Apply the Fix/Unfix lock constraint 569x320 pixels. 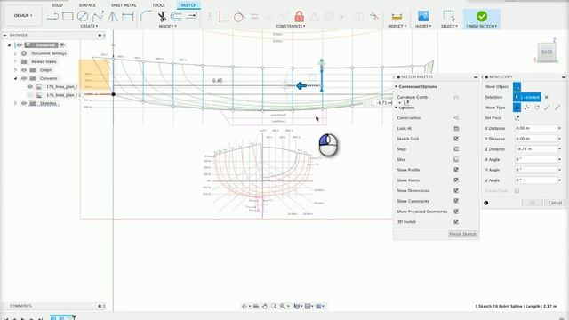pos(300,16)
